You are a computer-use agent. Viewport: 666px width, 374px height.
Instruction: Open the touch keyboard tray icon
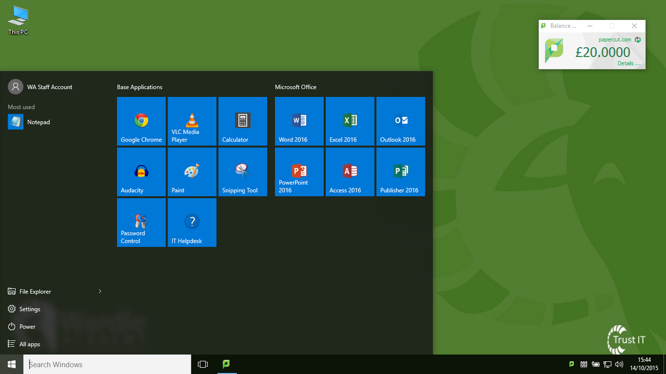pyautogui.click(x=584, y=364)
